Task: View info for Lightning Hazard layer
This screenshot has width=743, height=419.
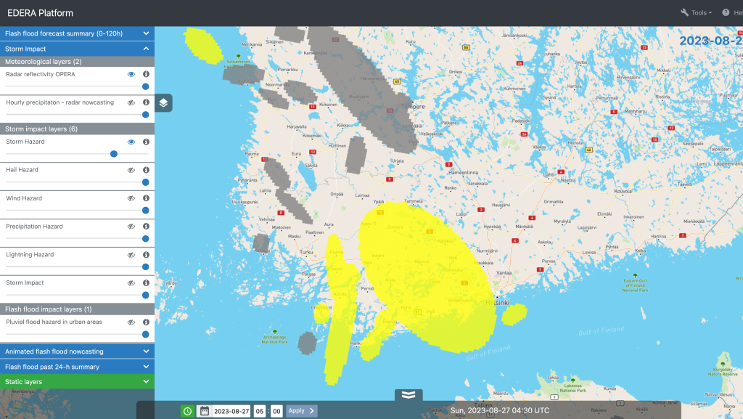Action: [x=146, y=255]
